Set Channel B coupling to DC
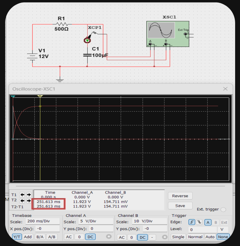Image resolution: width=240 pixels, height=246 pixels. pyautogui.click(x=142, y=237)
